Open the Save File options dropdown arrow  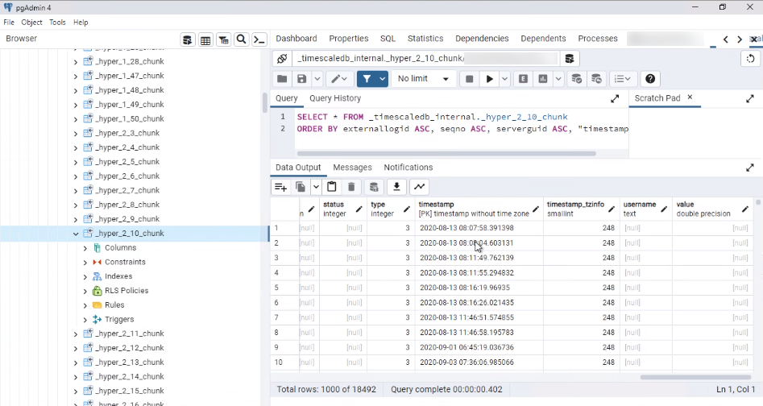(317, 79)
